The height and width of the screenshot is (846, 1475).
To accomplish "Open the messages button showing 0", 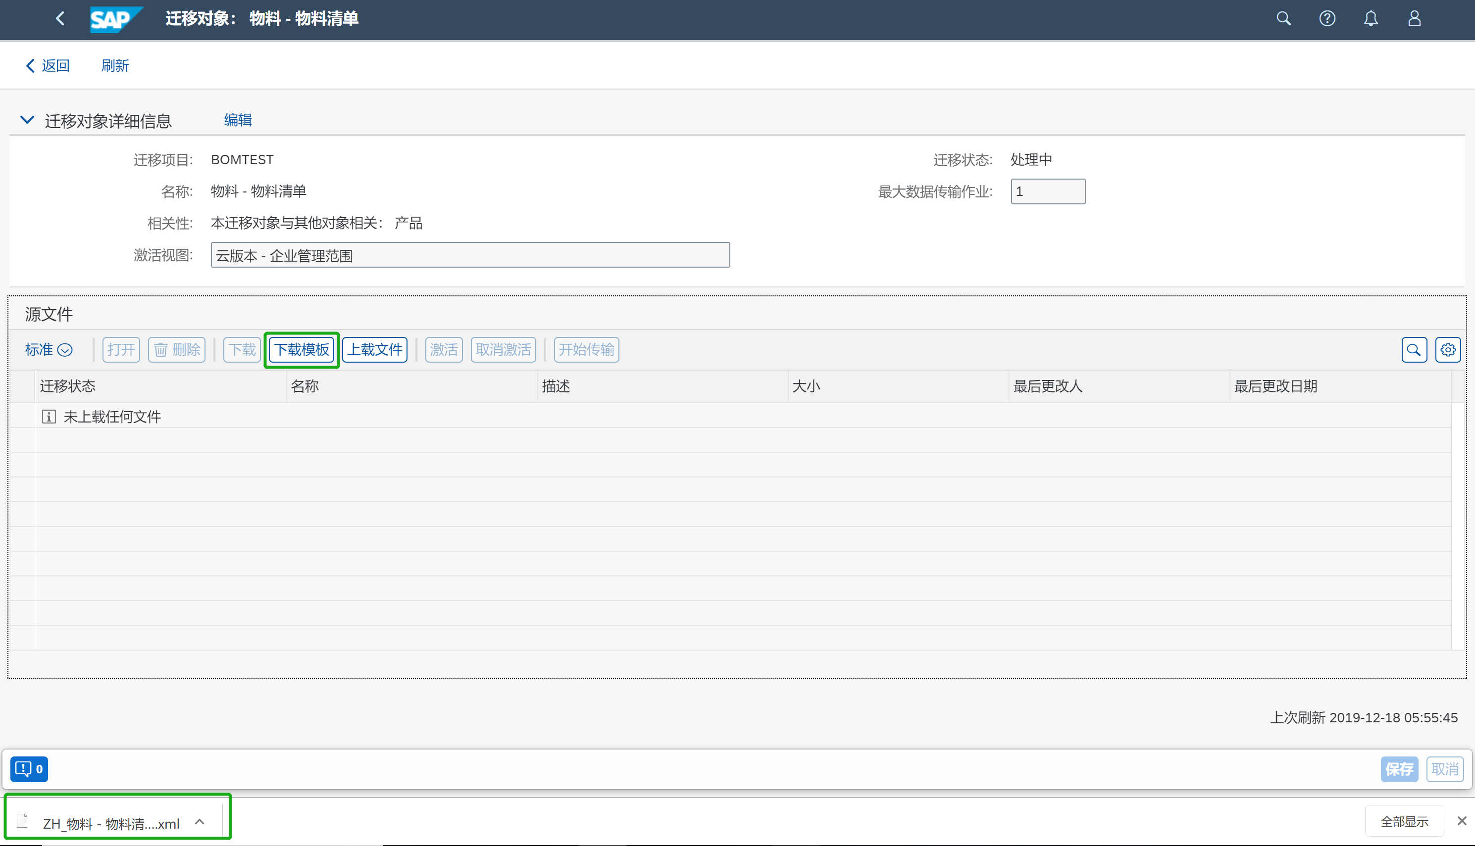I will [29, 769].
